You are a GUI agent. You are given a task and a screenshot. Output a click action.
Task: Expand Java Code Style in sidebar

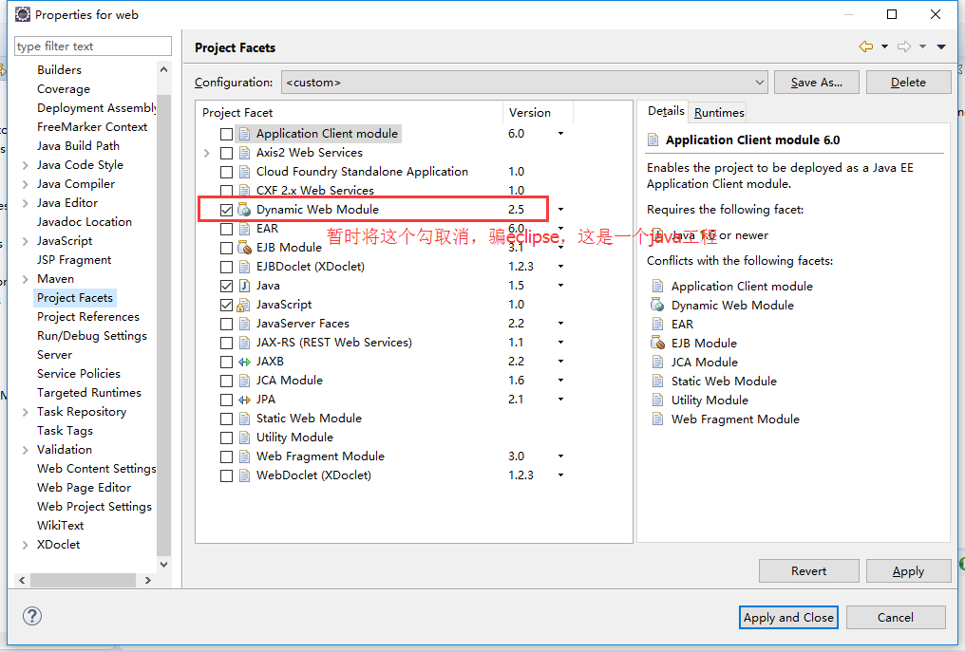[x=26, y=165]
